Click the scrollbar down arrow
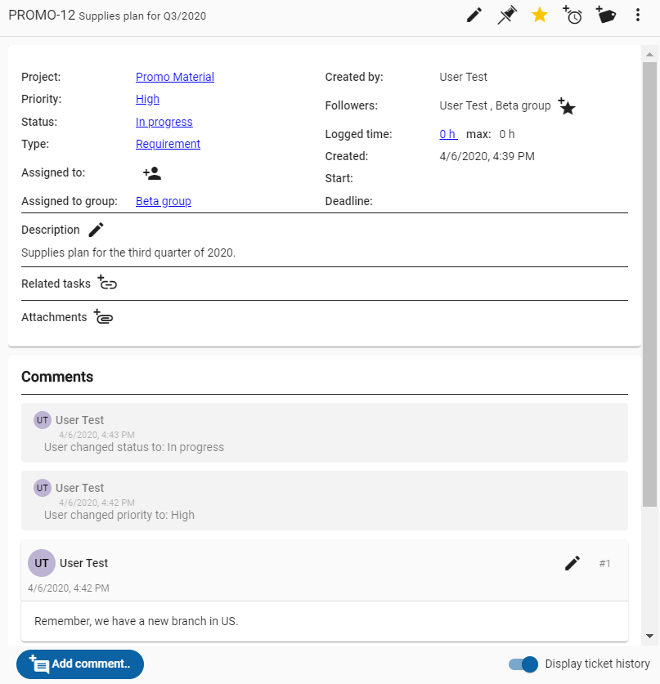660x684 pixels. pyautogui.click(x=649, y=636)
